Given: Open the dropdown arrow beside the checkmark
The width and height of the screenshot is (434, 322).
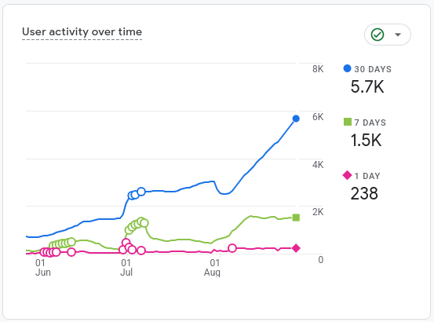Looking at the screenshot, I should coord(398,35).
